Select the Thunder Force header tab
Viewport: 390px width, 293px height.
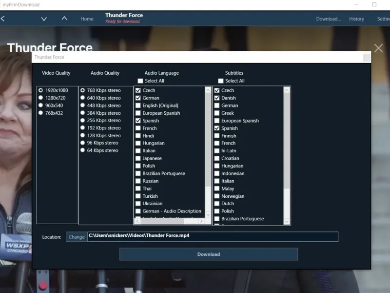pos(124,18)
